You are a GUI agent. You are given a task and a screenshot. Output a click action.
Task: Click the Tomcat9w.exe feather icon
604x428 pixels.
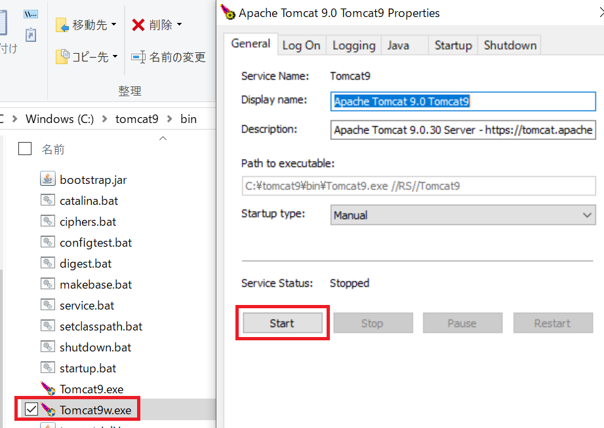coord(48,410)
